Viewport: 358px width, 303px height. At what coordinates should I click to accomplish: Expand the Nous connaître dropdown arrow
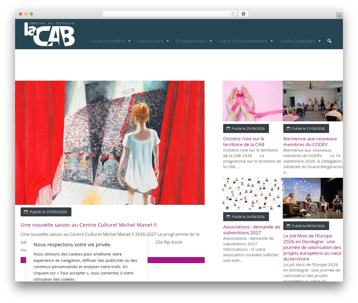coord(129,41)
